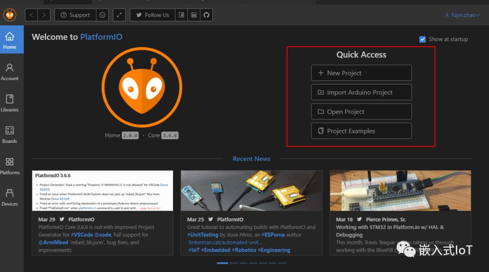Open the GitHub icon link
The width and height of the screenshot is (489, 272).
tap(206, 15)
